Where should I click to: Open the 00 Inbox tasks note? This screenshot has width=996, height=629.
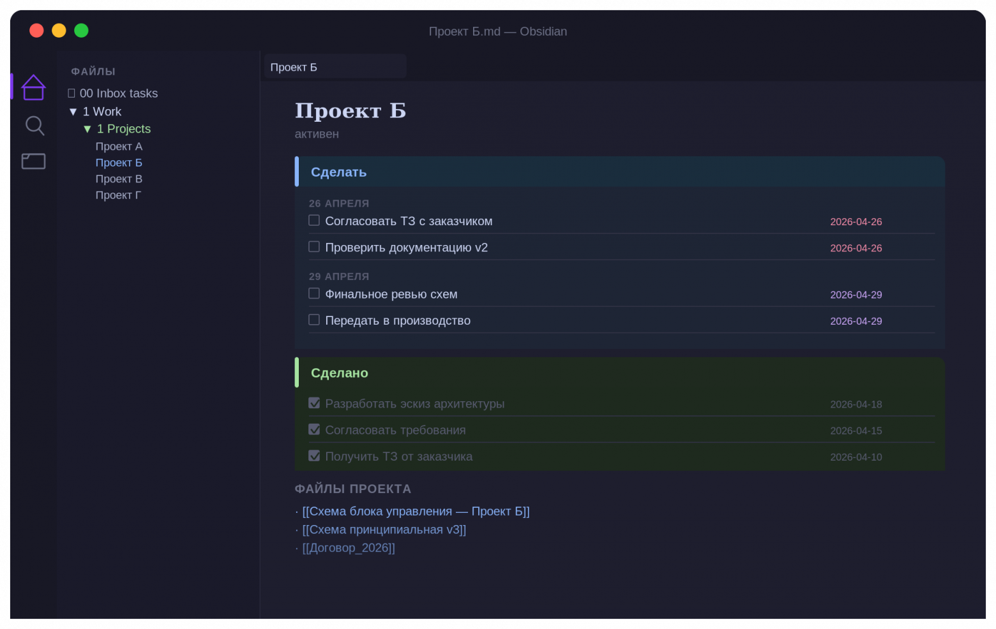click(x=117, y=93)
